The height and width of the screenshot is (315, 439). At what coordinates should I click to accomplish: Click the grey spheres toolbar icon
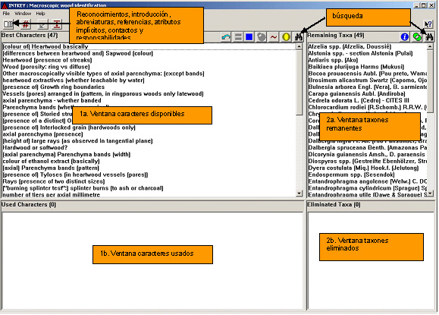point(262,36)
